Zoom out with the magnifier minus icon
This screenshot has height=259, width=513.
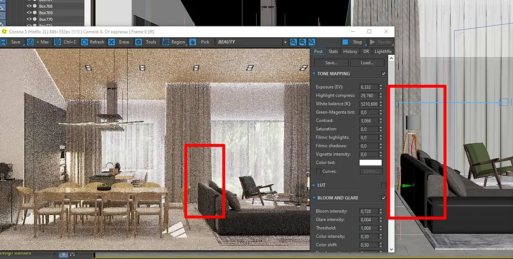[x=303, y=42]
